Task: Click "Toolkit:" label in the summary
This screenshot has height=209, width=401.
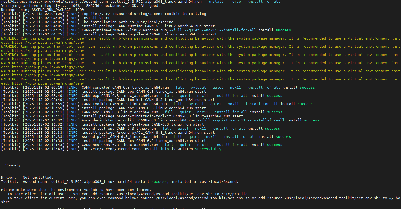Action: [x=10, y=181]
